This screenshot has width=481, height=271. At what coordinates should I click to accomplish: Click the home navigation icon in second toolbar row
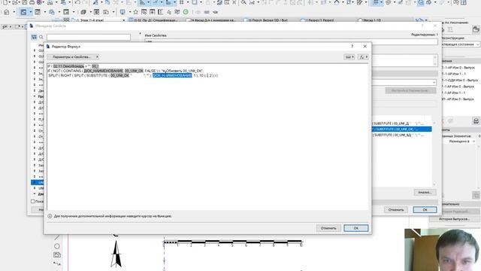click(7, 12)
